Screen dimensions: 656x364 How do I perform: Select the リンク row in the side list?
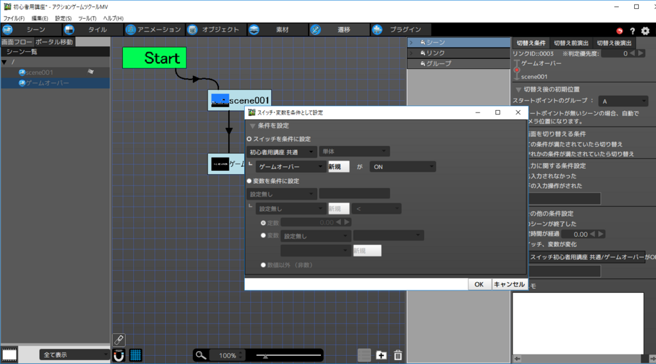point(459,53)
